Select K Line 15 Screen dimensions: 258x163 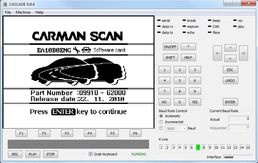[248, 148]
